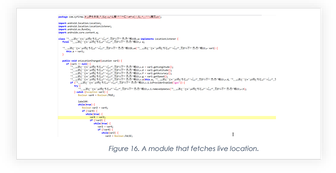Screen dimensions: 336x173
Task: Click the import android.location.Location line
Action: point(80,23)
